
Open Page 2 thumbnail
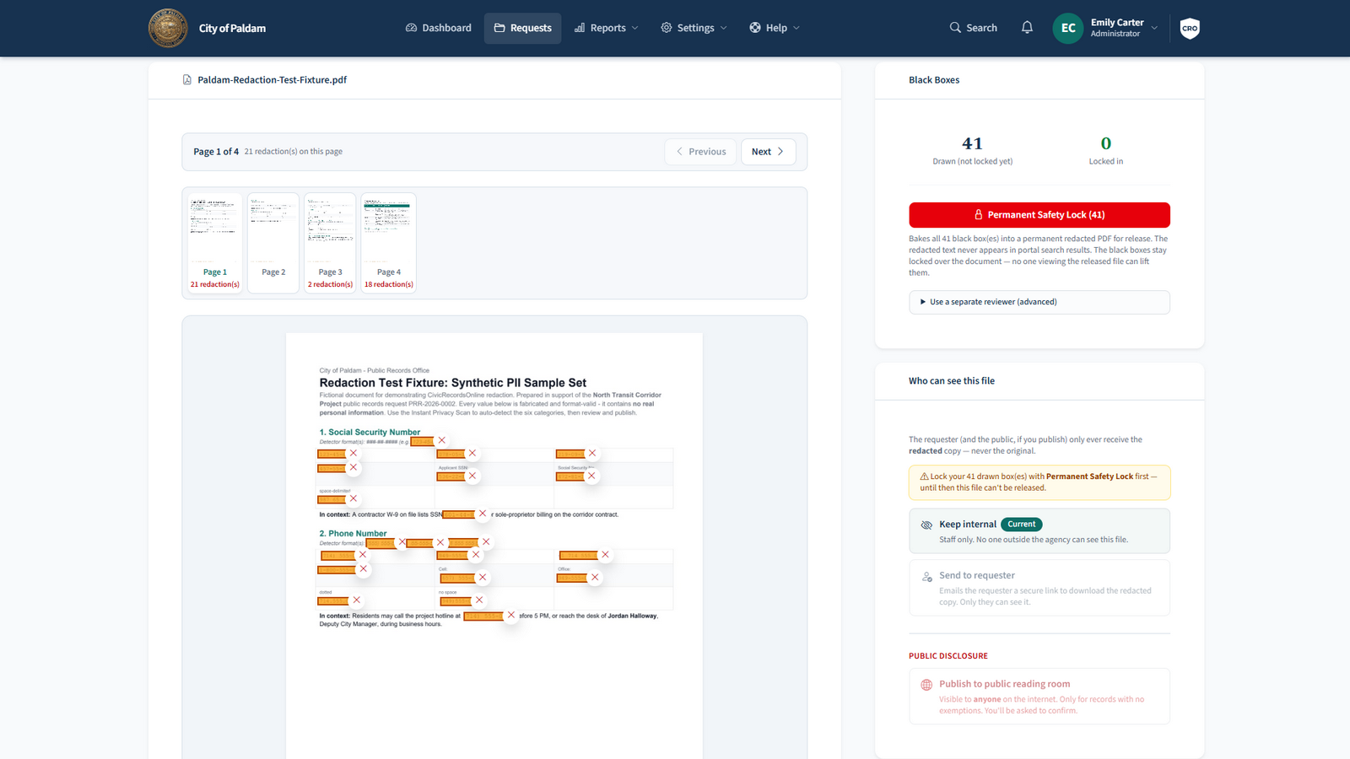(273, 243)
